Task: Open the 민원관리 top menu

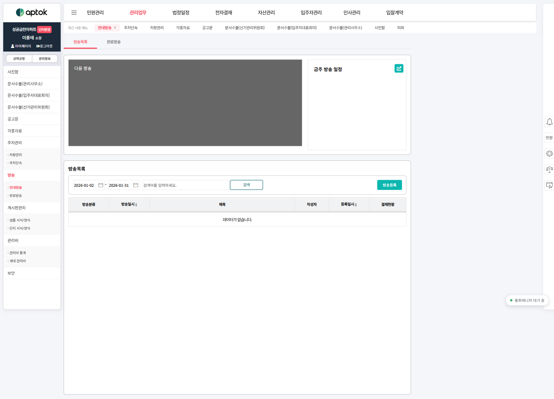Action: (x=95, y=12)
